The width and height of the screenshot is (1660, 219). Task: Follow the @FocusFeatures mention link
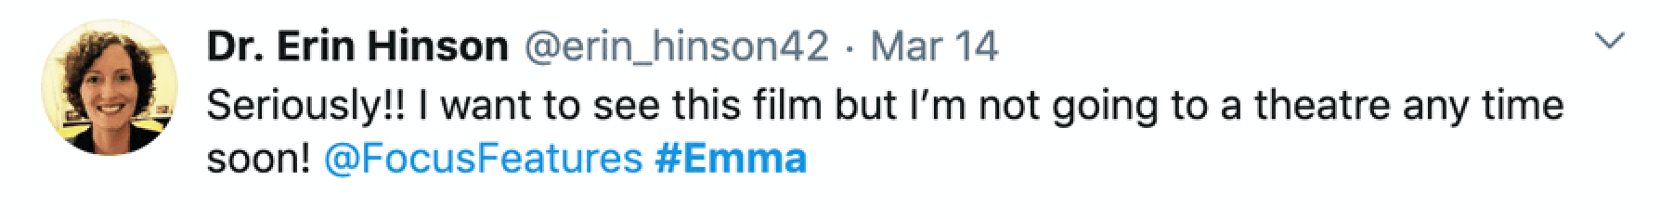click(483, 159)
